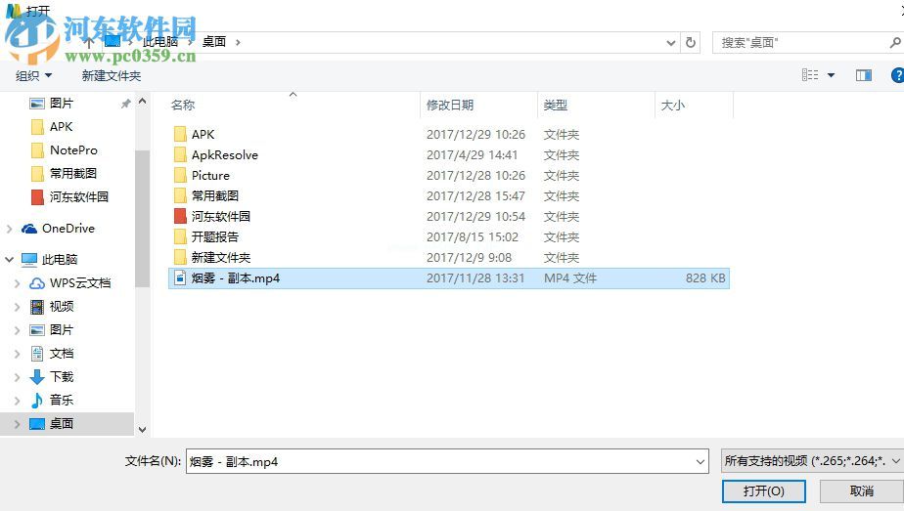Viewport: 904px width, 511px height.
Task: Click 桌面 in the address breadcrumb
Action: 214,42
